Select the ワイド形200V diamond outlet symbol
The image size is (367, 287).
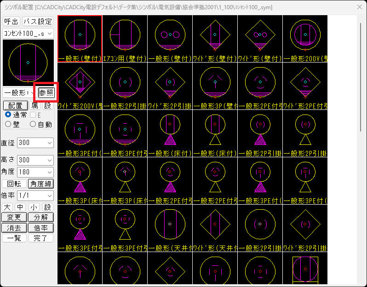click(80, 86)
